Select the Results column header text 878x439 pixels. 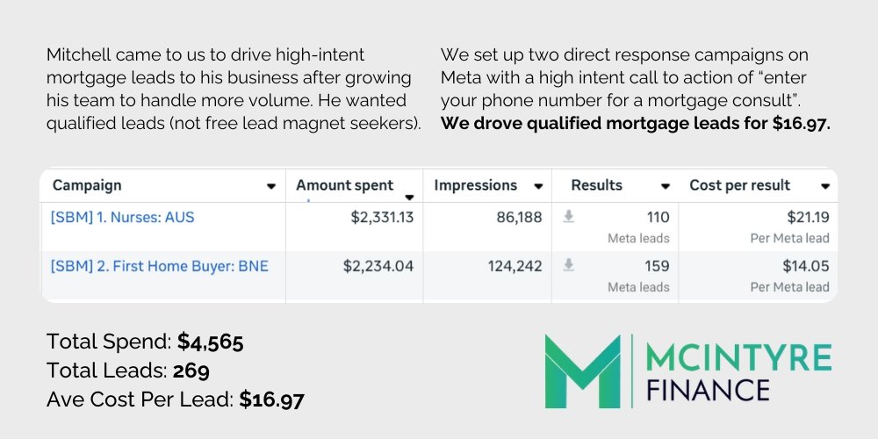pyautogui.click(x=596, y=185)
